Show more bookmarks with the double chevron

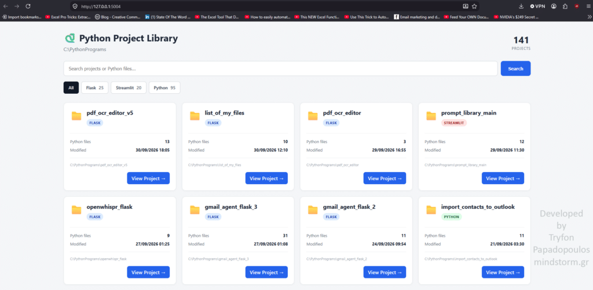point(589,17)
